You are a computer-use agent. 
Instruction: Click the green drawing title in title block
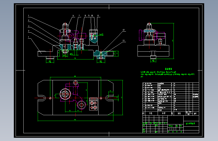click(190, 123)
